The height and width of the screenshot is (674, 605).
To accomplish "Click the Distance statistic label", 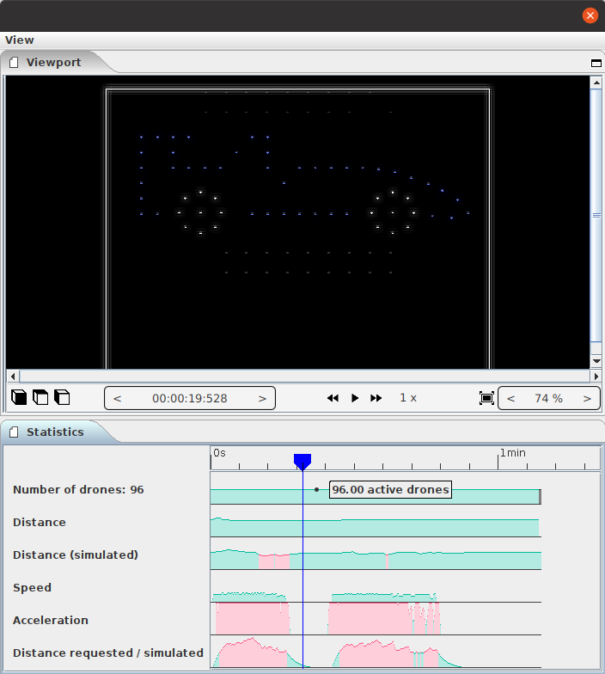I will pos(40,523).
